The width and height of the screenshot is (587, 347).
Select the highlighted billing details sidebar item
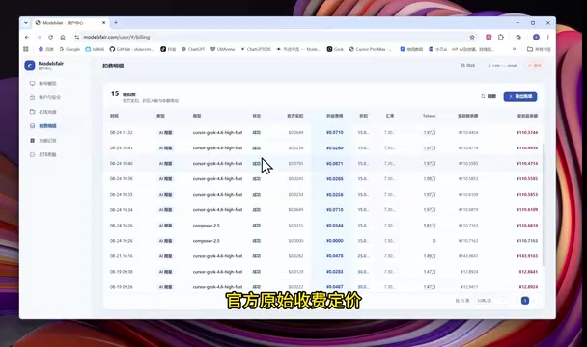43,126
